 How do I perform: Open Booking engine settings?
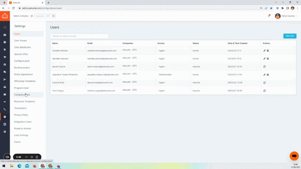coord(22,68)
